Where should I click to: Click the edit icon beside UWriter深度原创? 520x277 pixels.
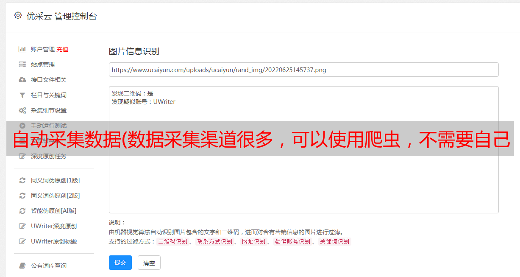pyautogui.click(x=22, y=226)
